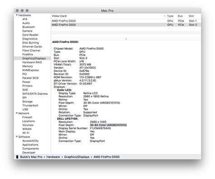Open Applications under Software
The height and width of the screenshot is (179, 215).
pyautogui.click(x=30, y=145)
